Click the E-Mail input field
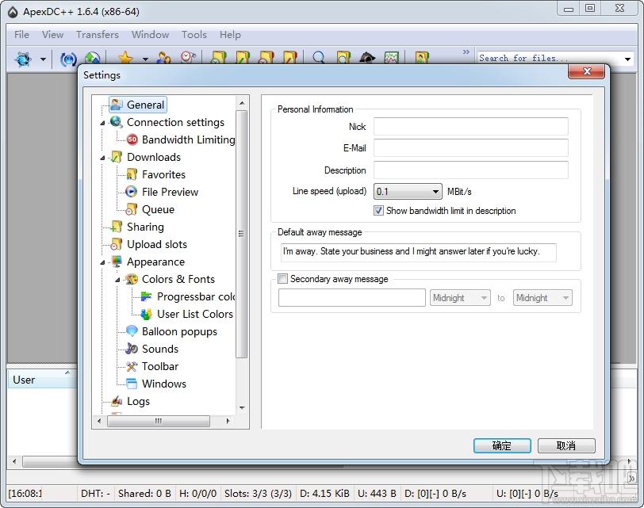 pos(470,147)
